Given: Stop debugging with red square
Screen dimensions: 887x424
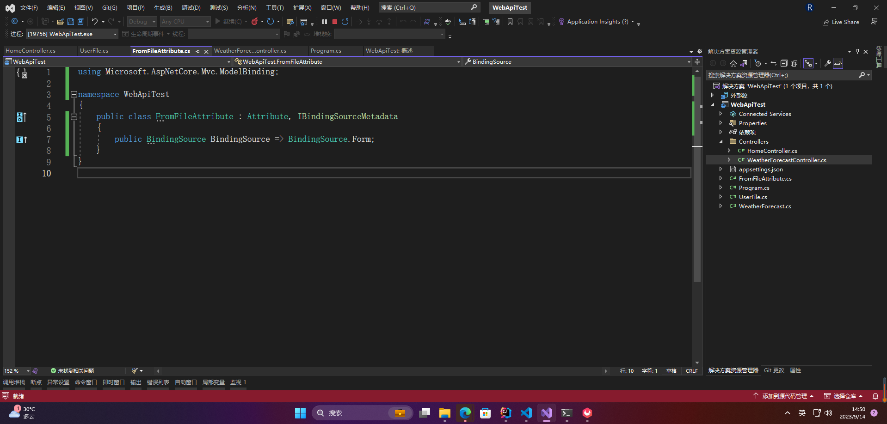Looking at the screenshot, I should [335, 22].
